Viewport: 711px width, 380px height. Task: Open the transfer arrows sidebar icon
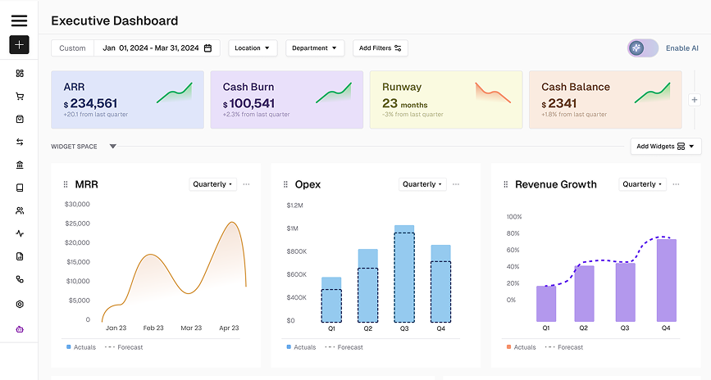click(x=20, y=142)
